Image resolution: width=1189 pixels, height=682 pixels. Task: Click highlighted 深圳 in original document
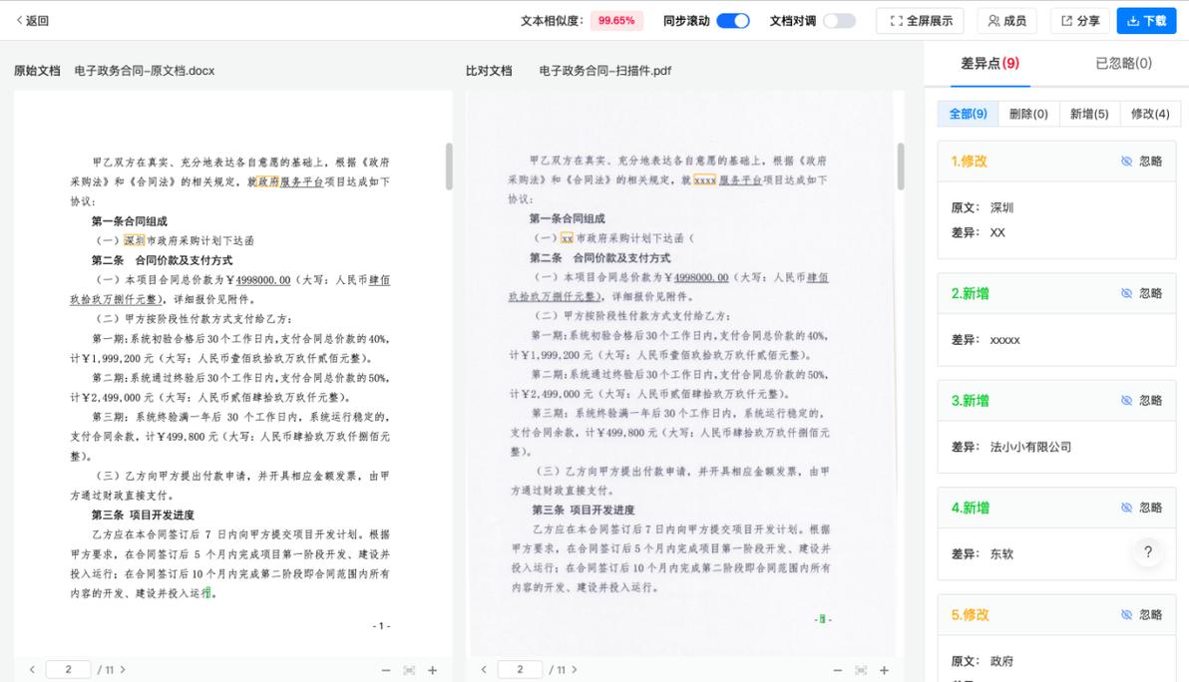point(135,240)
